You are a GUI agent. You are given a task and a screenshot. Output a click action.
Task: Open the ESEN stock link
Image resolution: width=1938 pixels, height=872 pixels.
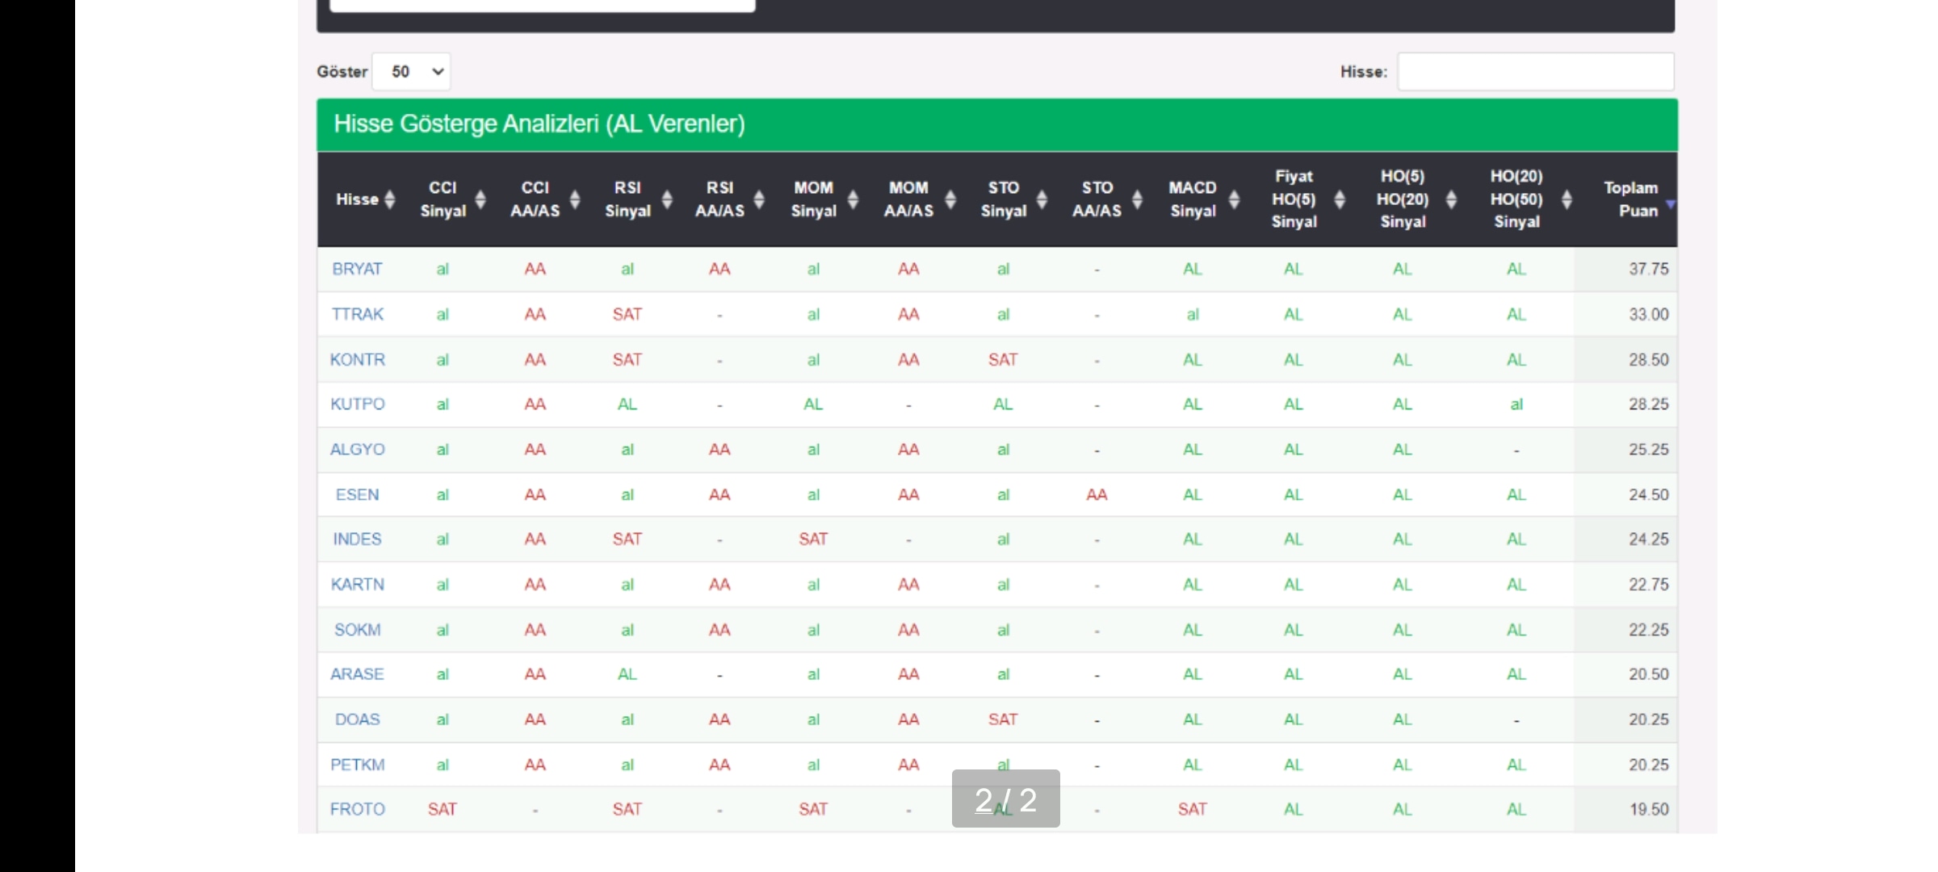click(357, 494)
